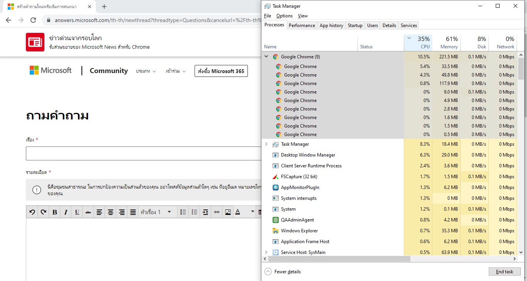Insert a bulleted list

183,212
